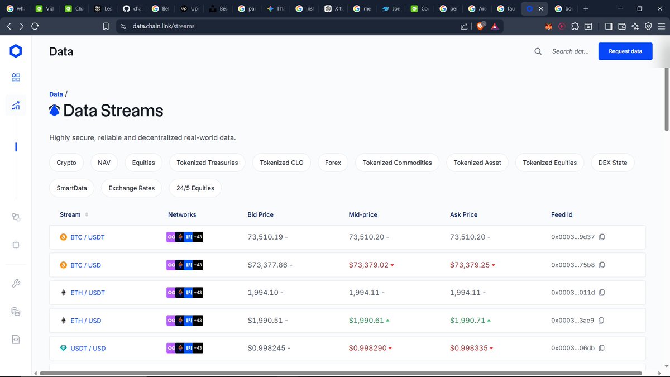Open the linked shapes icon in the sidebar
The height and width of the screenshot is (377, 670).
(x=16, y=217)
